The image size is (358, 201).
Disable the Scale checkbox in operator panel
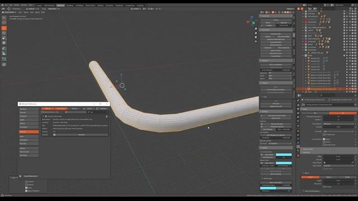tap(26, 188)
